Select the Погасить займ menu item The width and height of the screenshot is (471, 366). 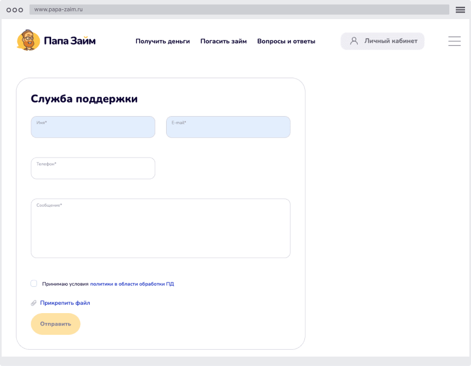coord(223,41)
